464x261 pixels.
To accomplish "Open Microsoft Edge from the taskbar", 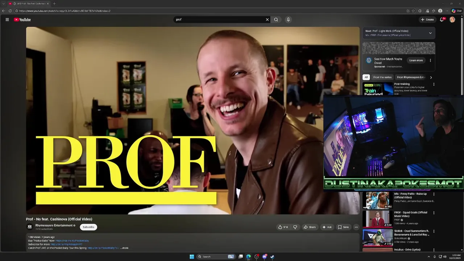I will click(x=248, y=257).
